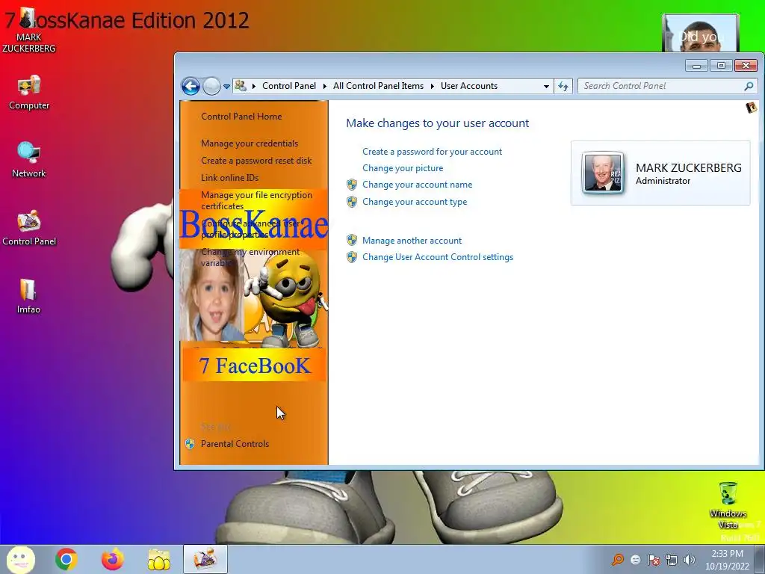765x574 pixels.
Task: Click the User Accounts address bar icon
Action: pyautogui.click(x=241, y=86)
